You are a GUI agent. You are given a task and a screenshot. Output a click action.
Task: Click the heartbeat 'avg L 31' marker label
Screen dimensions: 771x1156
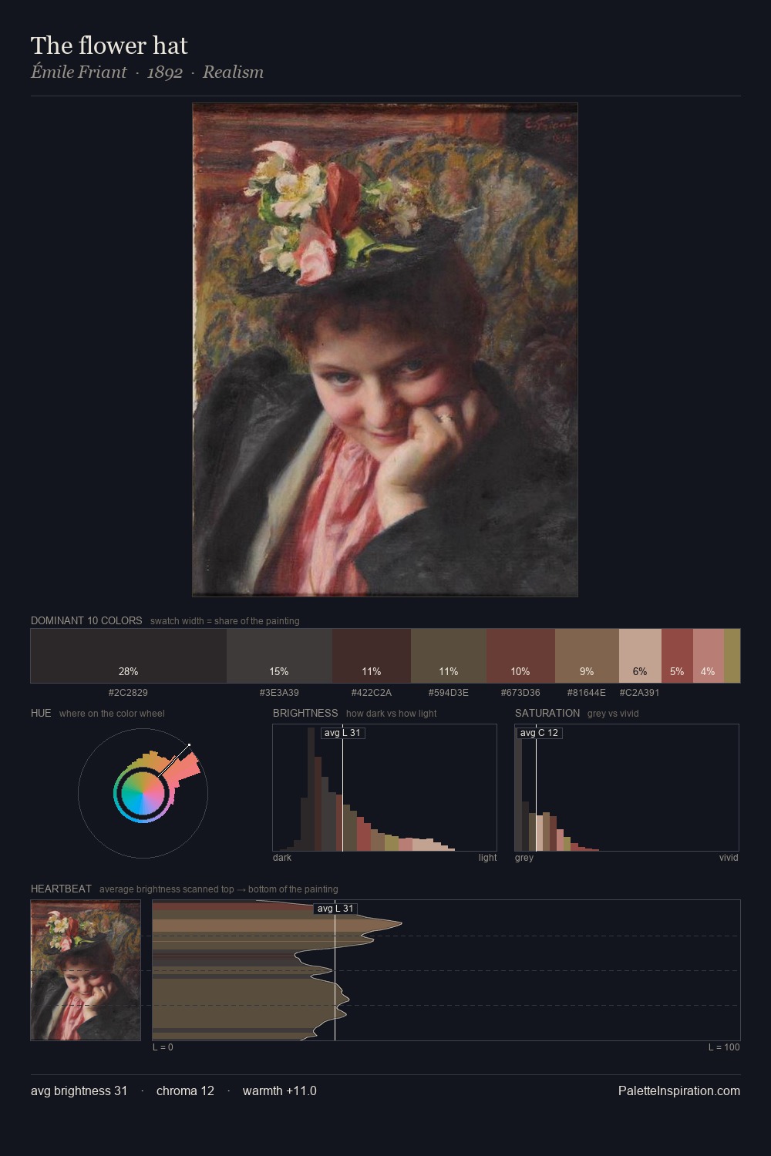[x=335, y=909]
